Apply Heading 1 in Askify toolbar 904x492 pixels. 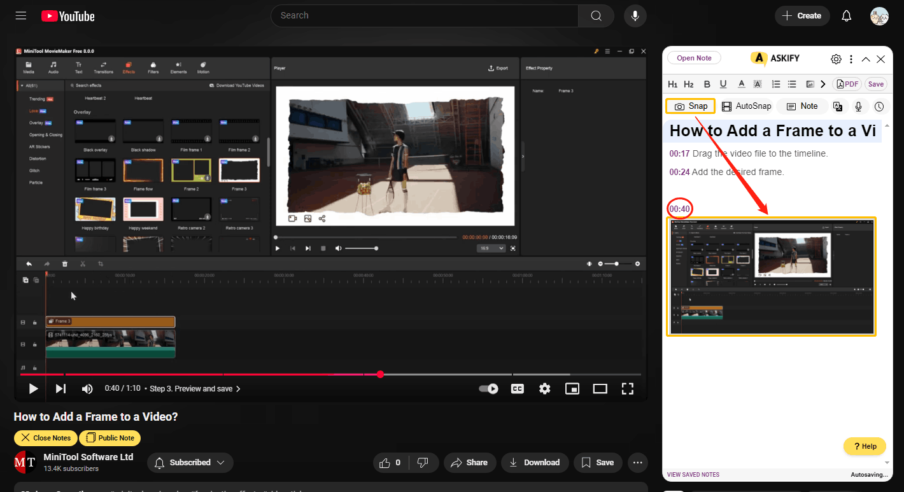pyautogui.click(x=673, y=84)
